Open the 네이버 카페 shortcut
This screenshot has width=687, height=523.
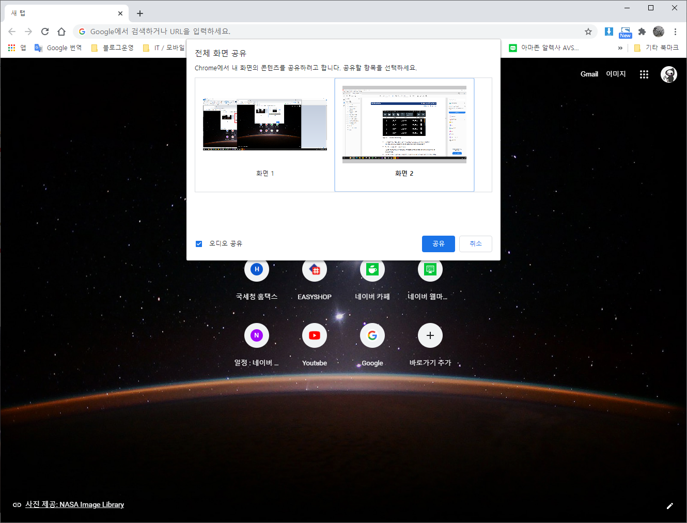pos(372,280)
